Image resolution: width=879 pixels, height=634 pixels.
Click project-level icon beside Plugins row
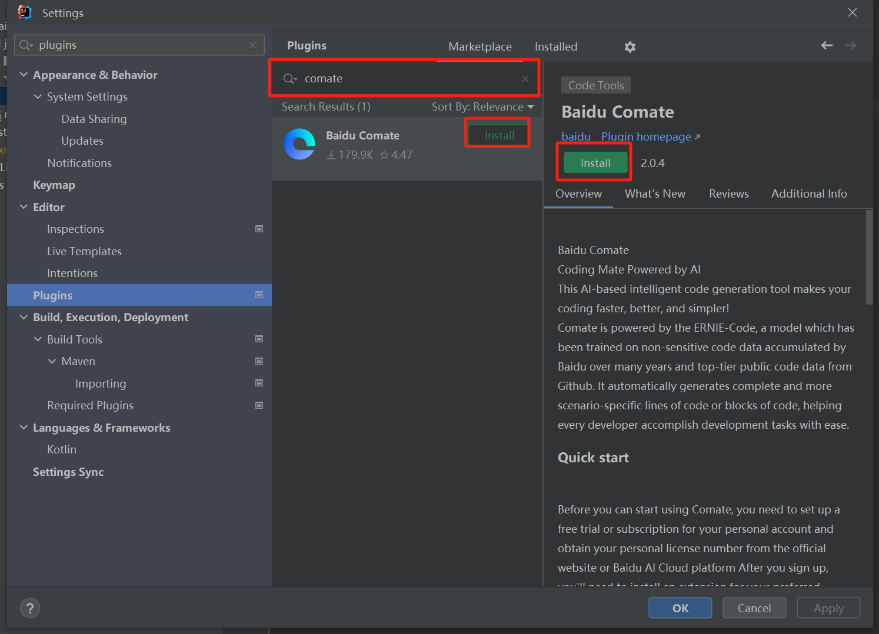coord(259,295)
